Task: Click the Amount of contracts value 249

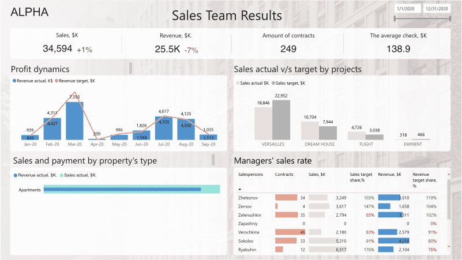Action: (x=288, y=49)
